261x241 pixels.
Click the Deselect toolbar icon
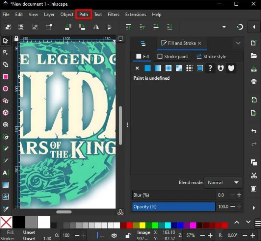pyautogui.click(x=35, y=27)
